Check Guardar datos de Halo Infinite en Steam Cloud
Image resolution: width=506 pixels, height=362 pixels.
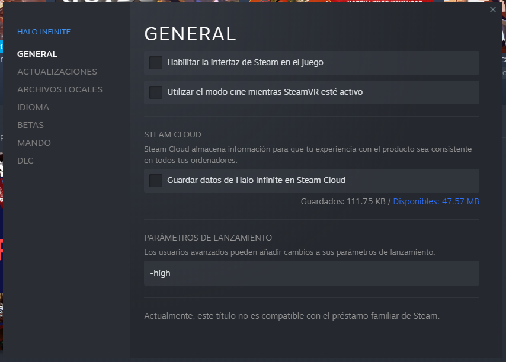(x=156, y=181)
